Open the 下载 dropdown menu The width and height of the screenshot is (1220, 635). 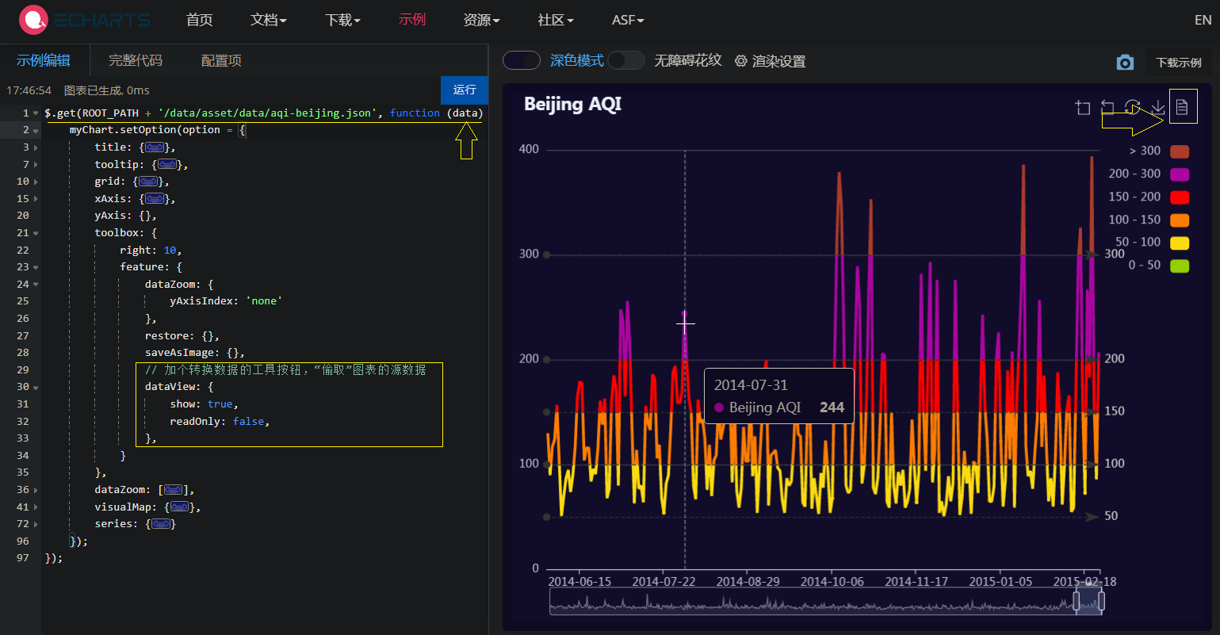(342, 20)
